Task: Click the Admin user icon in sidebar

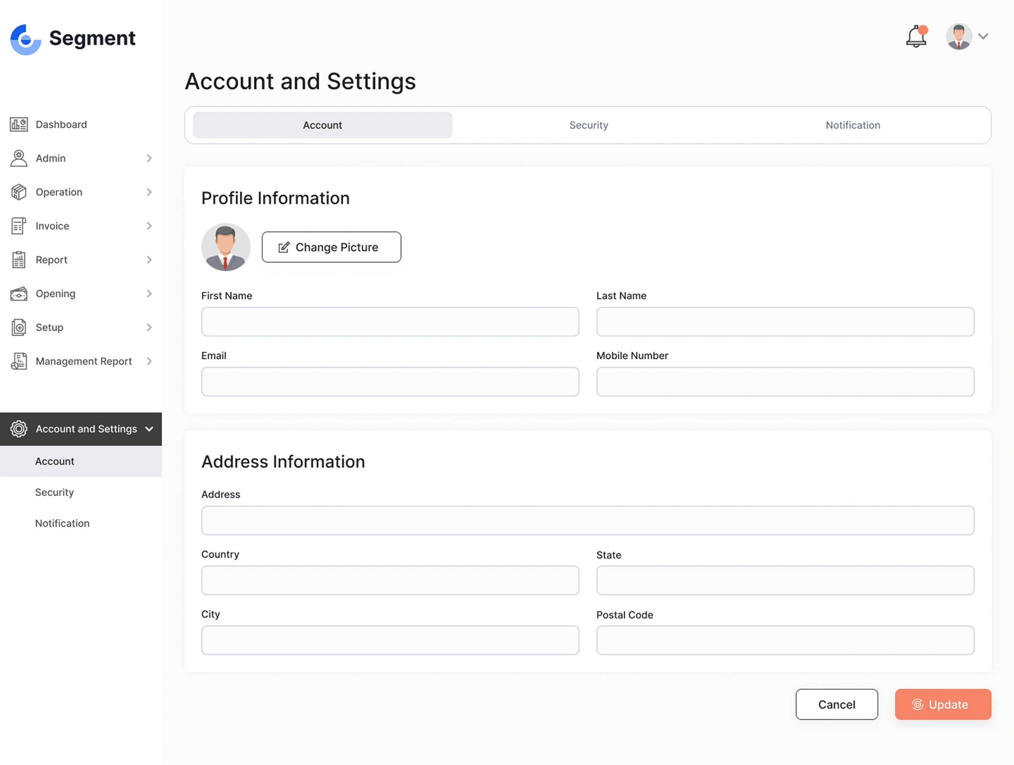Action: [19, 158]
